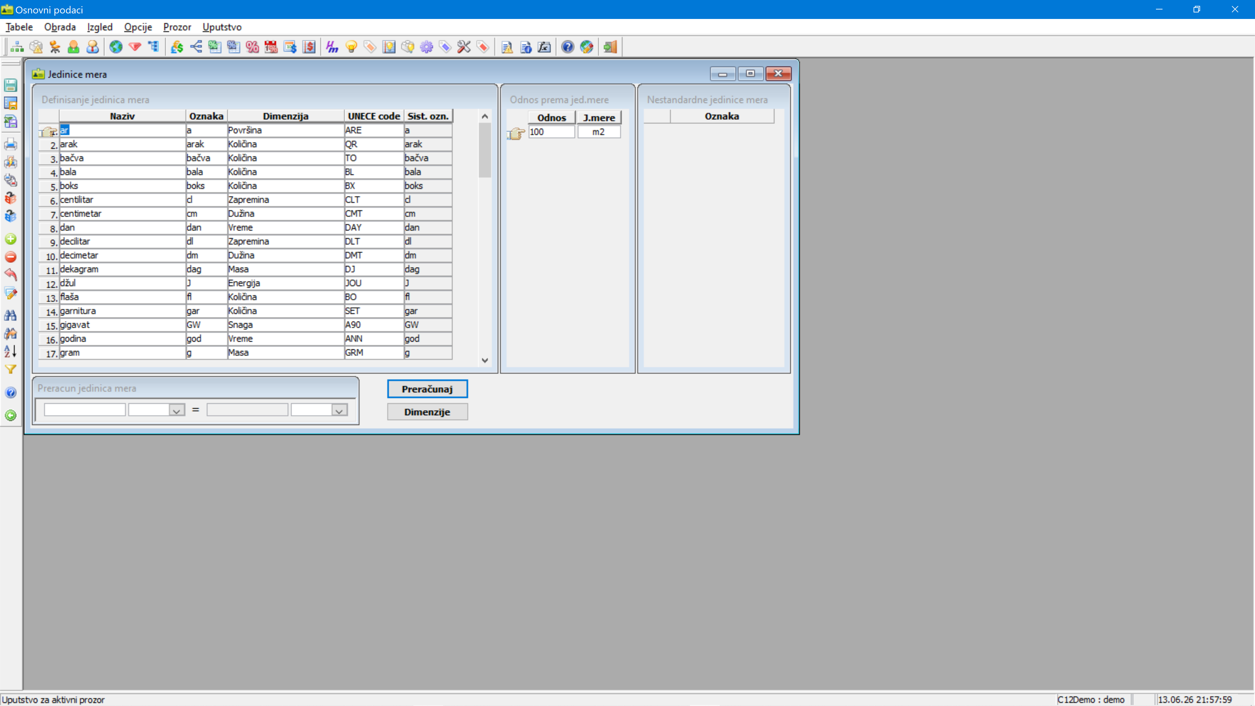The height and width of the screenshot is (706, 1255).
Task: Click the Dimenzije button
Action: click(427, 412)
